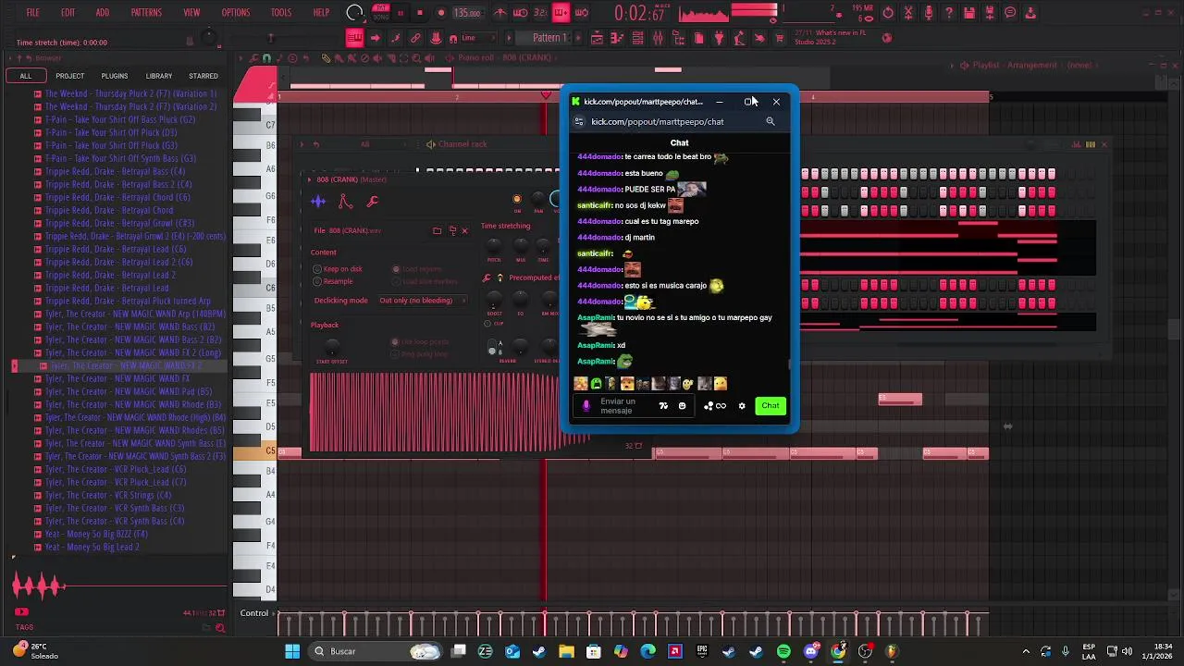Open the OPTIONS menu
This screenshot has height=666, width=1184.
coord(235,13)
